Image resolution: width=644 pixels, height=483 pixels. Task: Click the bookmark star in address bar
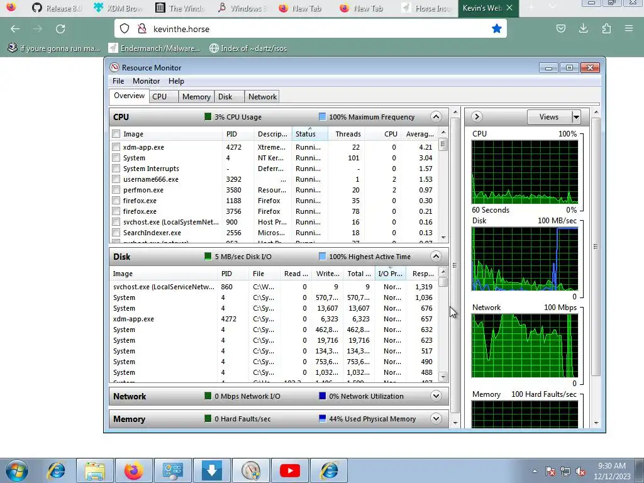pos(497,28)
